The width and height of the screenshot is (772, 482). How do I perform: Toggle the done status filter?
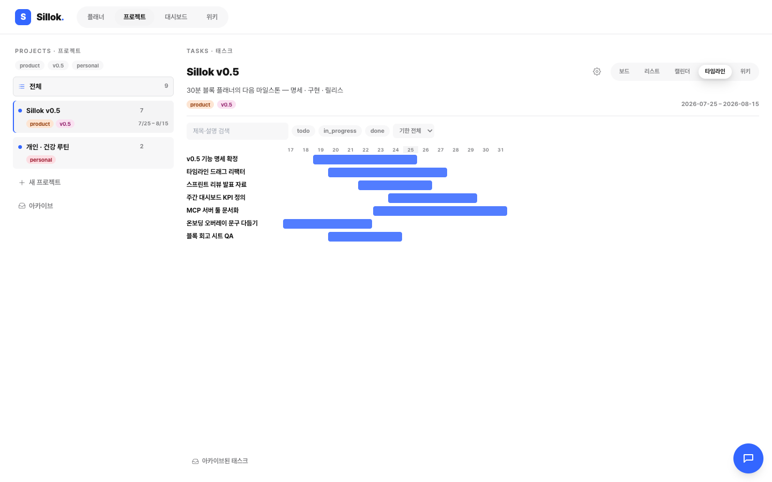tap(377, 131)
